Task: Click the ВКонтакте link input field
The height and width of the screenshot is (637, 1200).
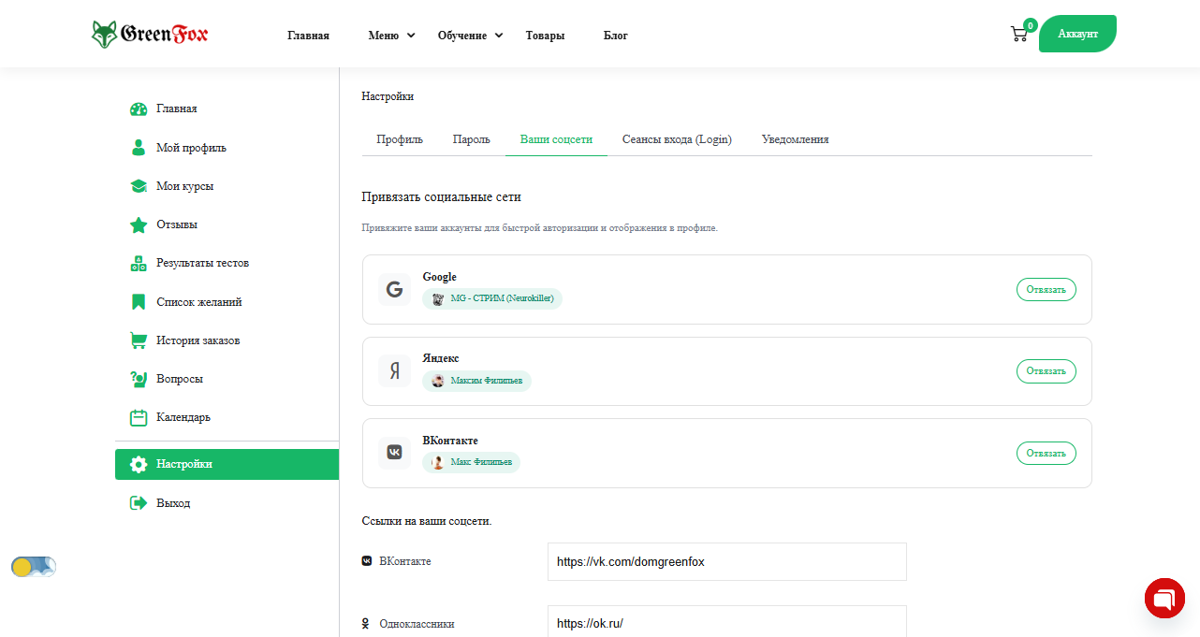Action: tap(726, 562)
